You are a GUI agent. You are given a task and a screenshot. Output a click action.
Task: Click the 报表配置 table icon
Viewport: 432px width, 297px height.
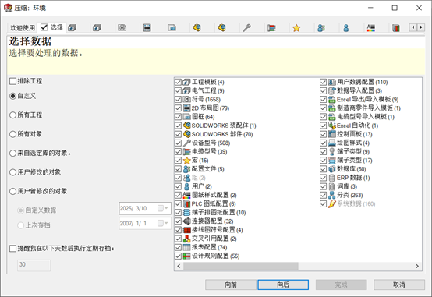pyautogui.click(x=187, y=247)
